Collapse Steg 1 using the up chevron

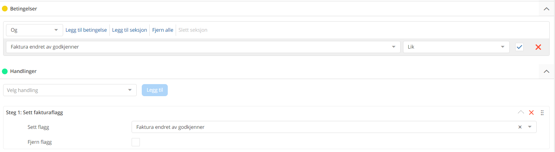pos(521,112)
